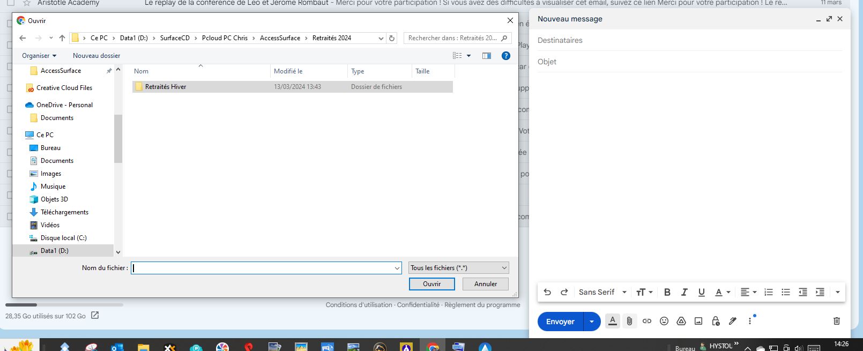
Task: Click navigation pane vertical scrollbar thumb
Action: (118, 138)
